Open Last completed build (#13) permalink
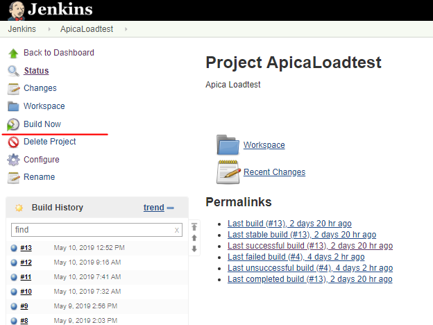Screen dimensions: 433x325 pos(310,279)
